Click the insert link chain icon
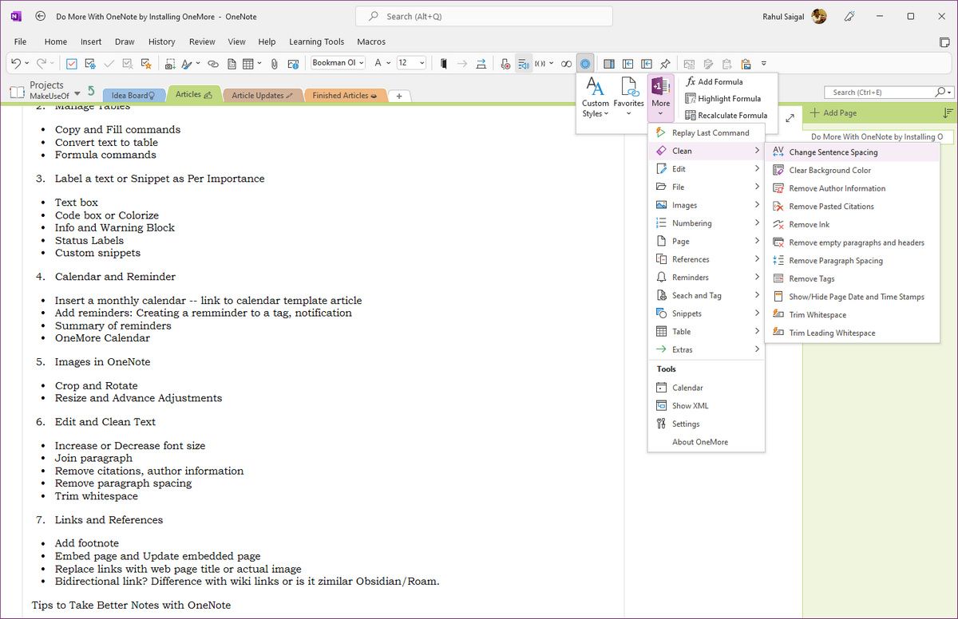This screenshot has width=958, height=619. 213,64
